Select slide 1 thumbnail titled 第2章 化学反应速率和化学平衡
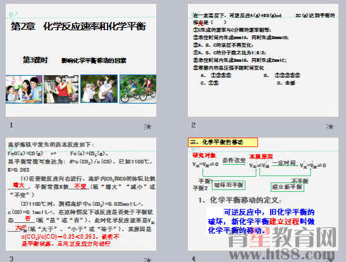 [81, 60]
